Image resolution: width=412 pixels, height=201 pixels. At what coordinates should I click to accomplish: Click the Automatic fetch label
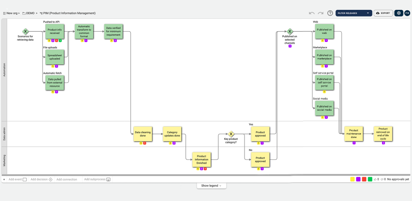coord(52,73)
